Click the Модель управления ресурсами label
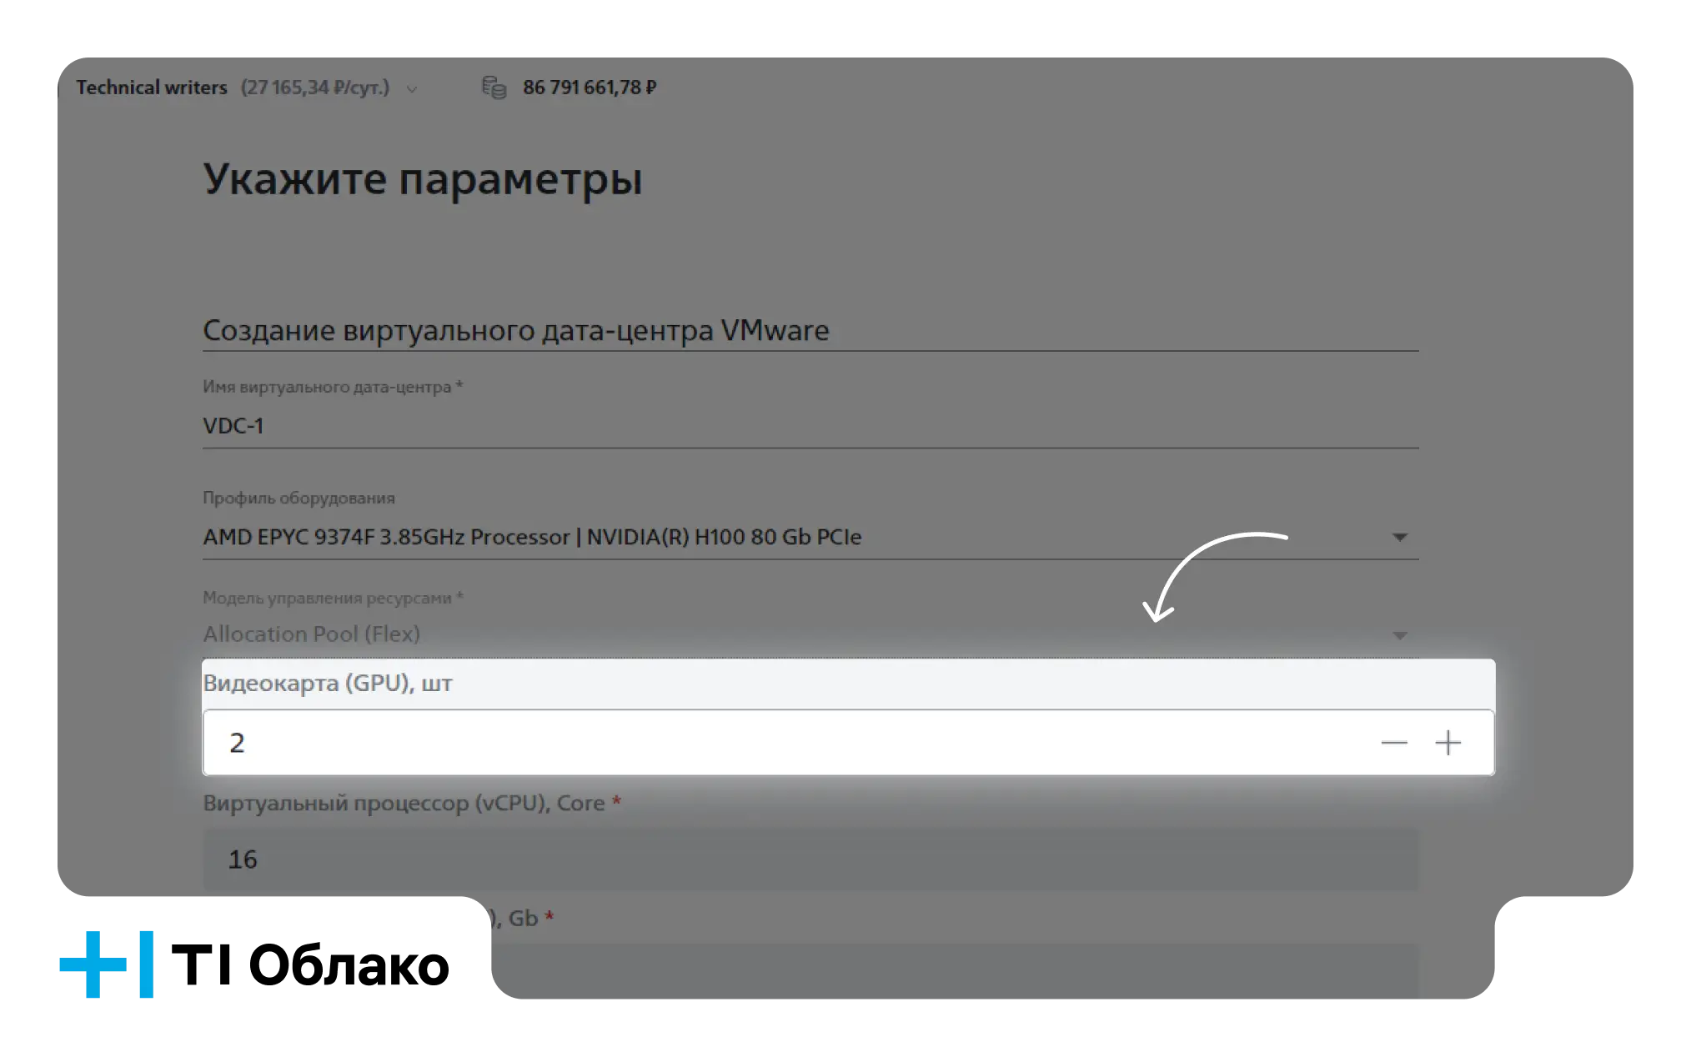This screenshot has width=1691, height=1057. pos(327,599)
